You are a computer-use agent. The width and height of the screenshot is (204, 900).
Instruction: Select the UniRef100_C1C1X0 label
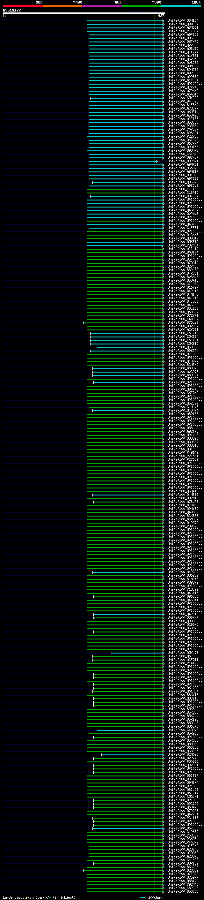pyautogui.click(x=183, y=189)
